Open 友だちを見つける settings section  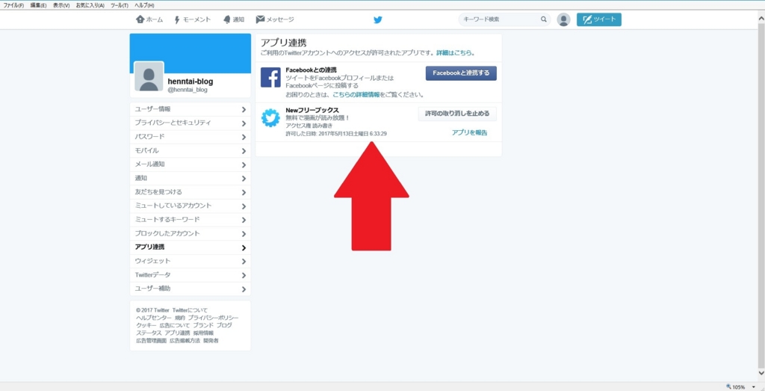191,192
